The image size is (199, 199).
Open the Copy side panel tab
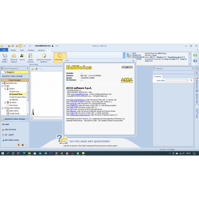click(x=197, y=71)
